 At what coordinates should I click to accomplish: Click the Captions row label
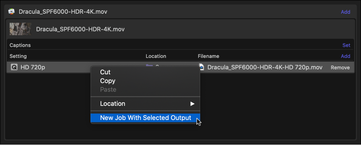click(20, 45)
